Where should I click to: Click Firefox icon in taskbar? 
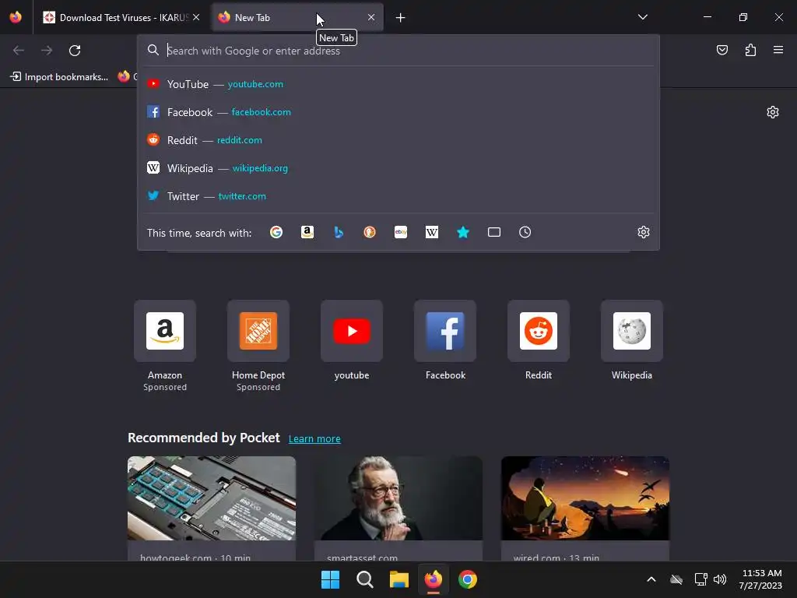tap(433, 579)
